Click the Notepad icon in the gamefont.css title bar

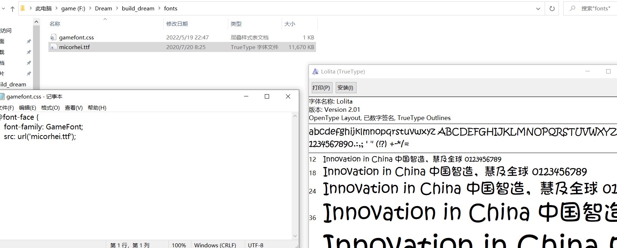2,96
